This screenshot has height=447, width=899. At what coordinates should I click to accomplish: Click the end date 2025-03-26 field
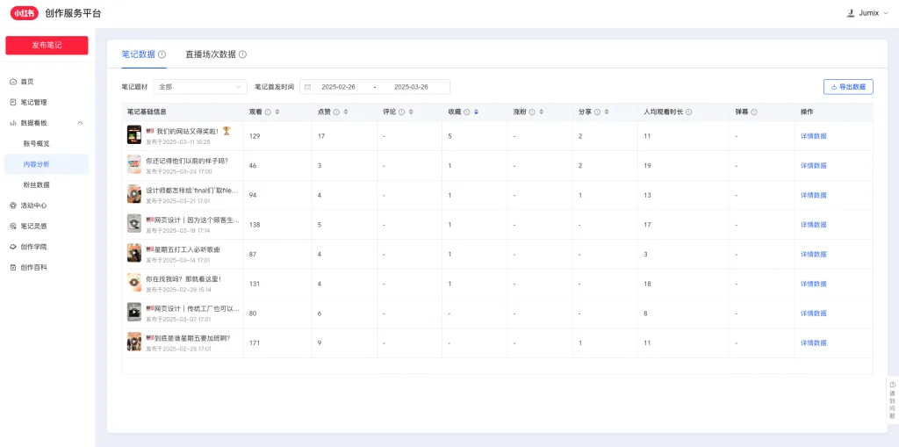point(411,87)
